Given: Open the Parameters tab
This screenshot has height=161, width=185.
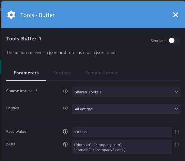Looking at the screenshot, I should click(x=26, y=73).
